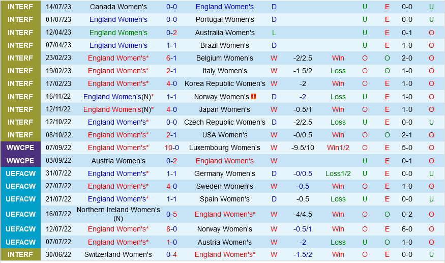445x263 pixels.
Task: Click the WWCPE label on the 07/09/22 row
Action: [20, 148]
